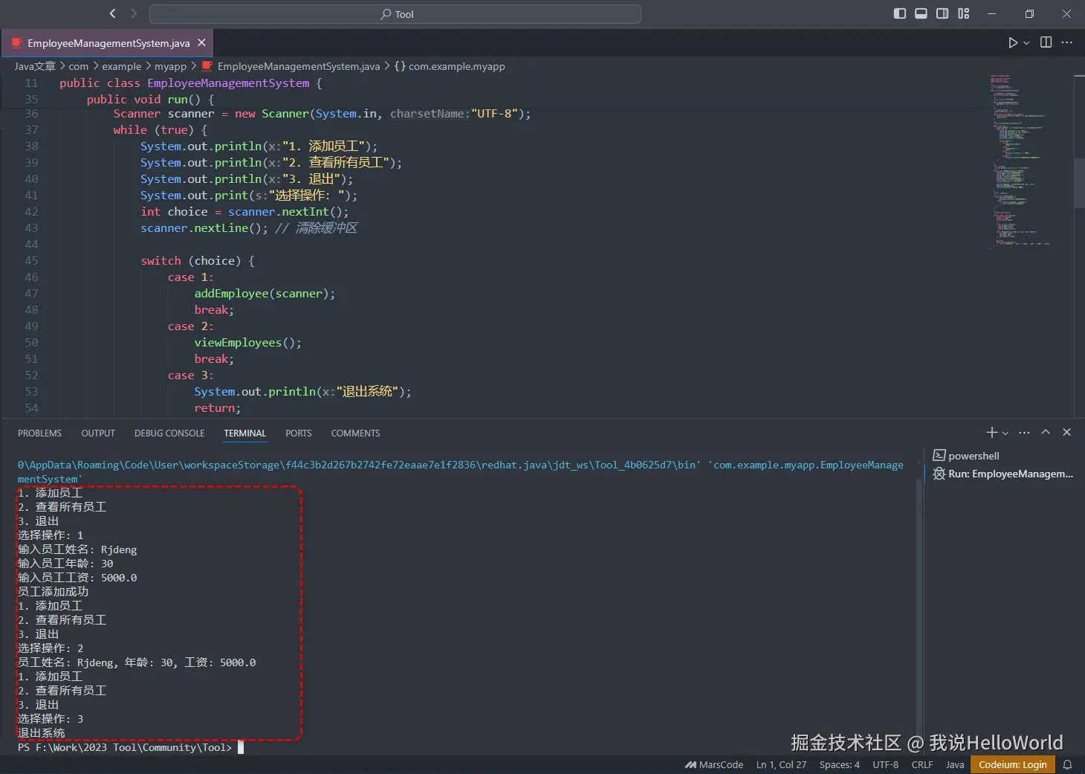Maximize terminal panel with chevron up
Screen dimensions: 1085x774
click(x=1046, y=432)
